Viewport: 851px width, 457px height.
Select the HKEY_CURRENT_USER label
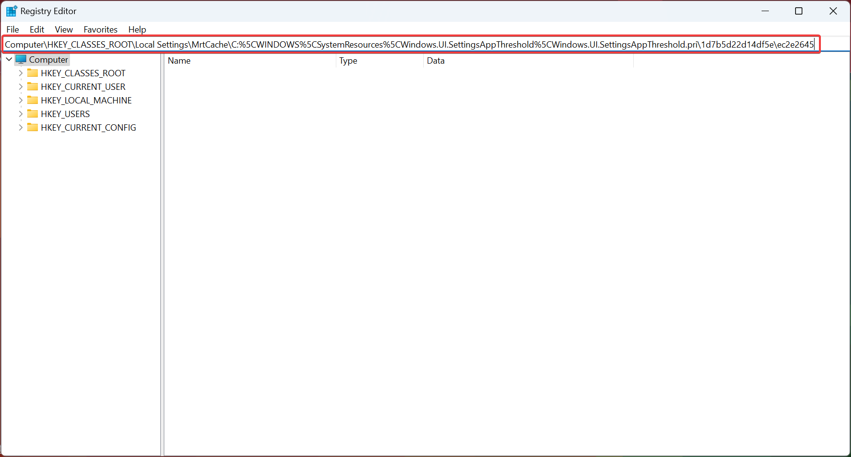coord(83,87)
